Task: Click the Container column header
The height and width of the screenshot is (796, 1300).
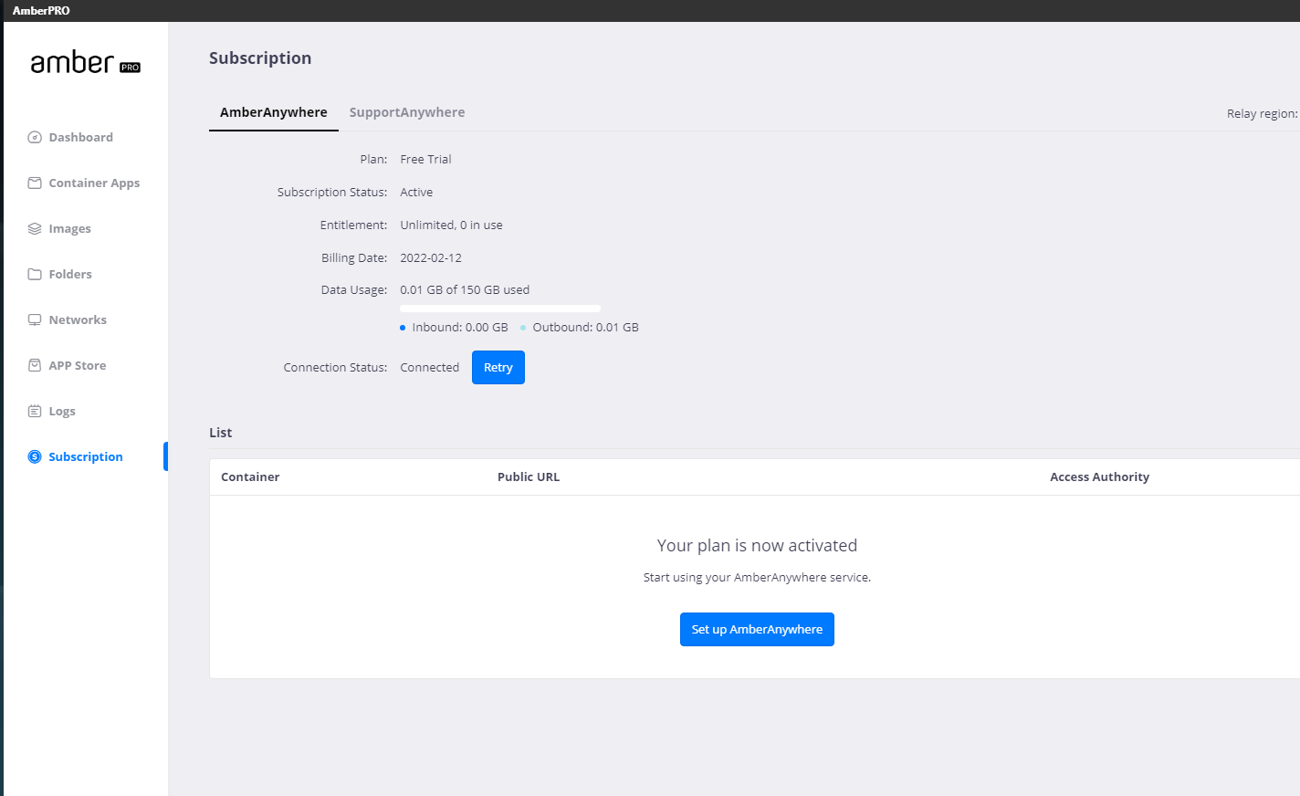Action: pos(250,477)
